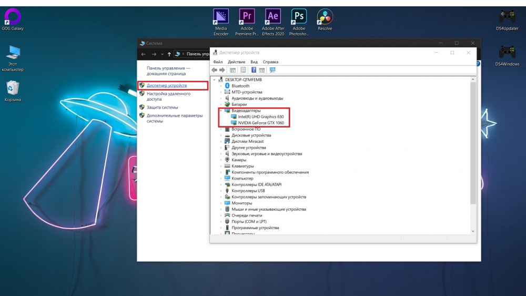Open Дополнительные параметры системы link
The height and width of the screenshot is (296, 526).
click(x=175, y=119)
